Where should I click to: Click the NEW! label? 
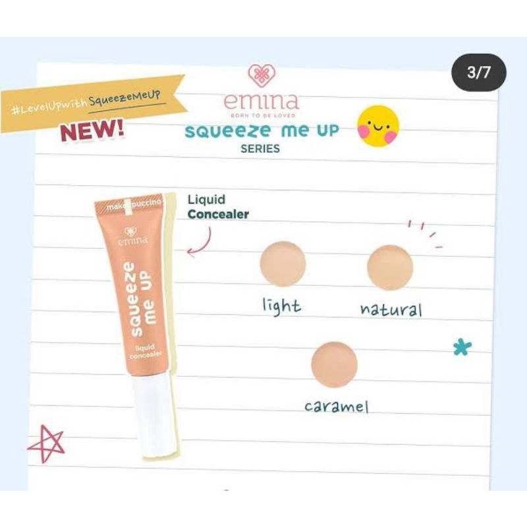pyautogui.click(x=92, y=130)
